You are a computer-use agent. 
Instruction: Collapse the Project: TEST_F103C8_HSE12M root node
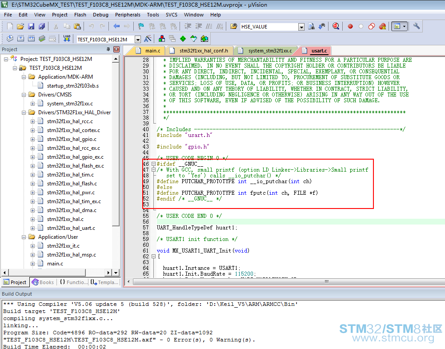6,59
